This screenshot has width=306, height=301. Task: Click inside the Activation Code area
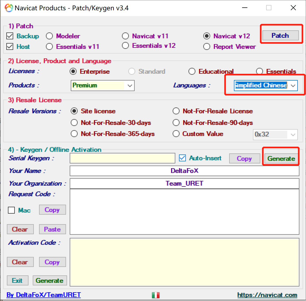coord(185,262)
